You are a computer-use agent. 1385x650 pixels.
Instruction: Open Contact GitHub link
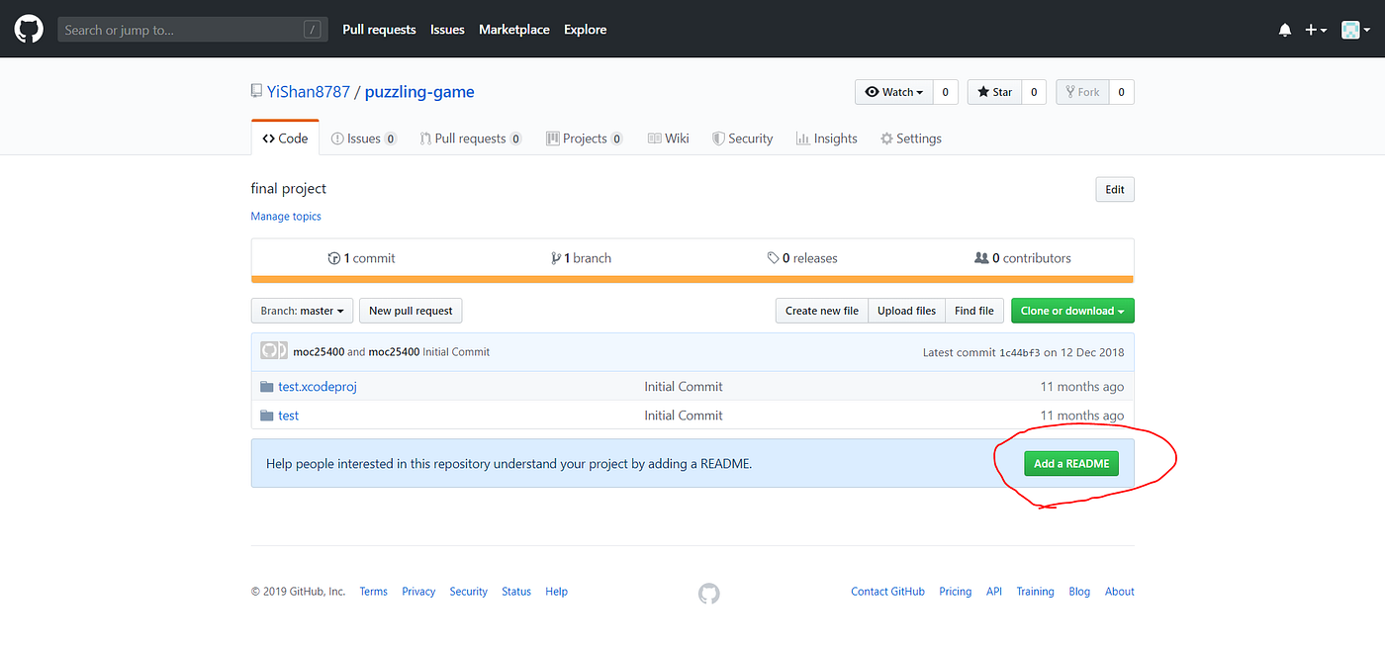pos(887,592)
